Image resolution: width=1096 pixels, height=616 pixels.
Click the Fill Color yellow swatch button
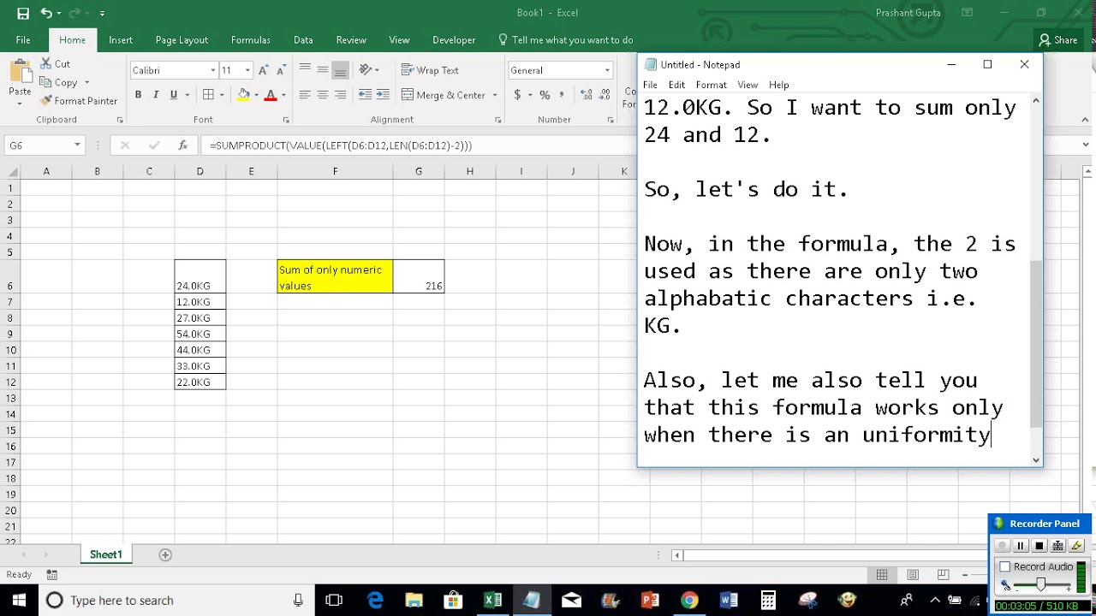click(x=244, y=95)
